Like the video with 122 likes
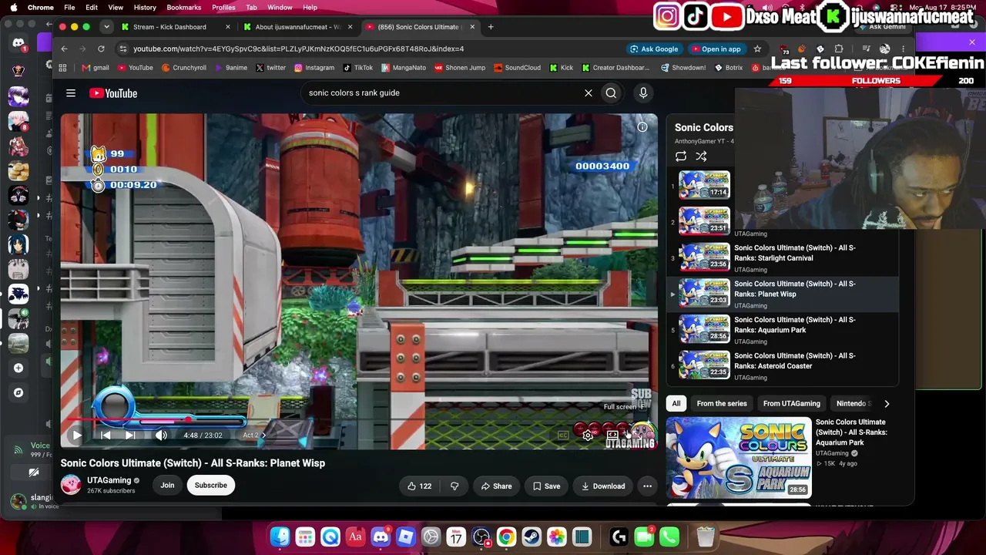 click(419, 486)
